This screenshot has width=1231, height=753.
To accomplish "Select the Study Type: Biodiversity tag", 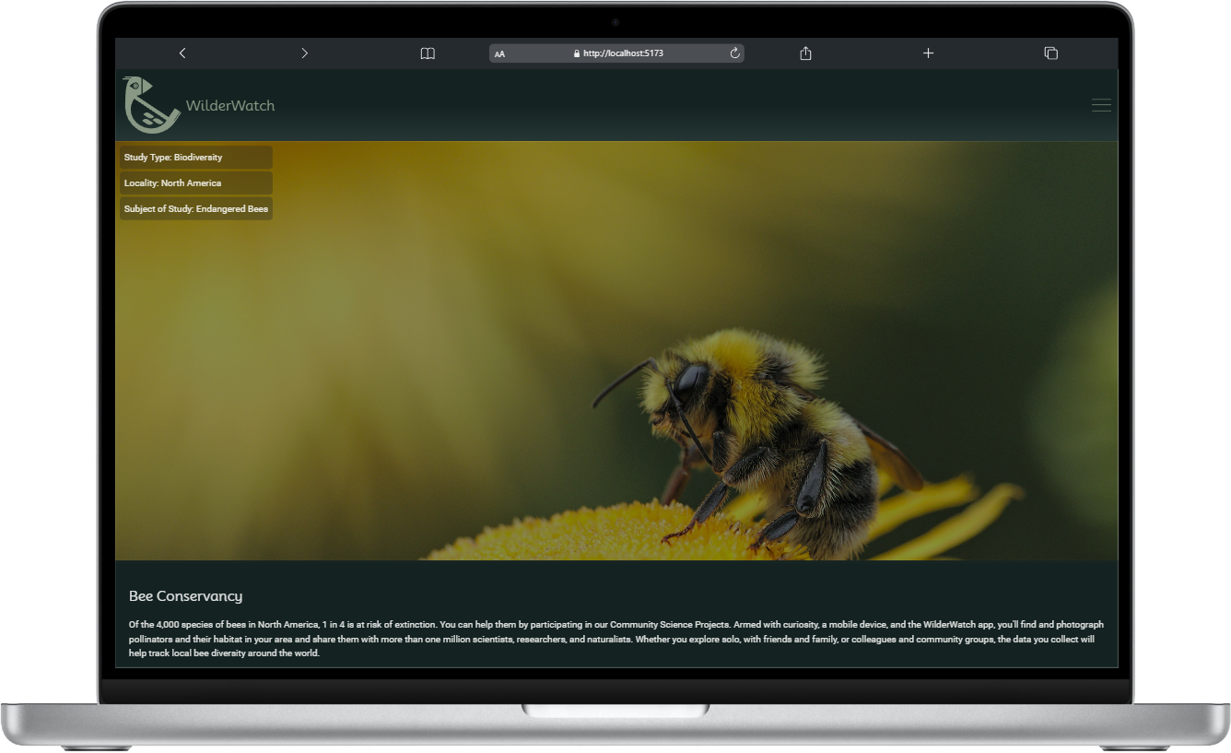I will click(x=194, y=157).
